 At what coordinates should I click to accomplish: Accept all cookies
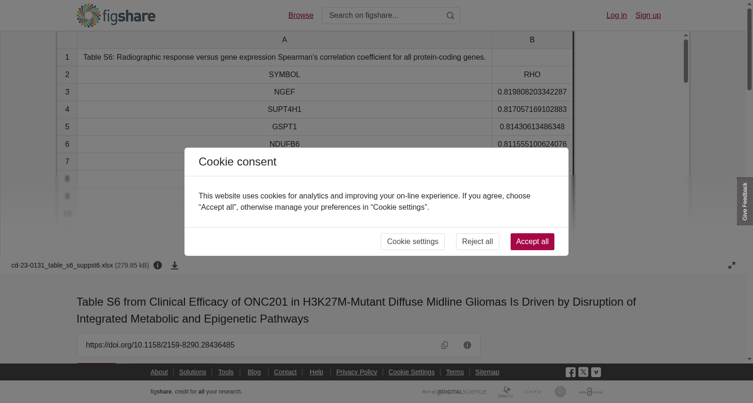click(532, 242)
